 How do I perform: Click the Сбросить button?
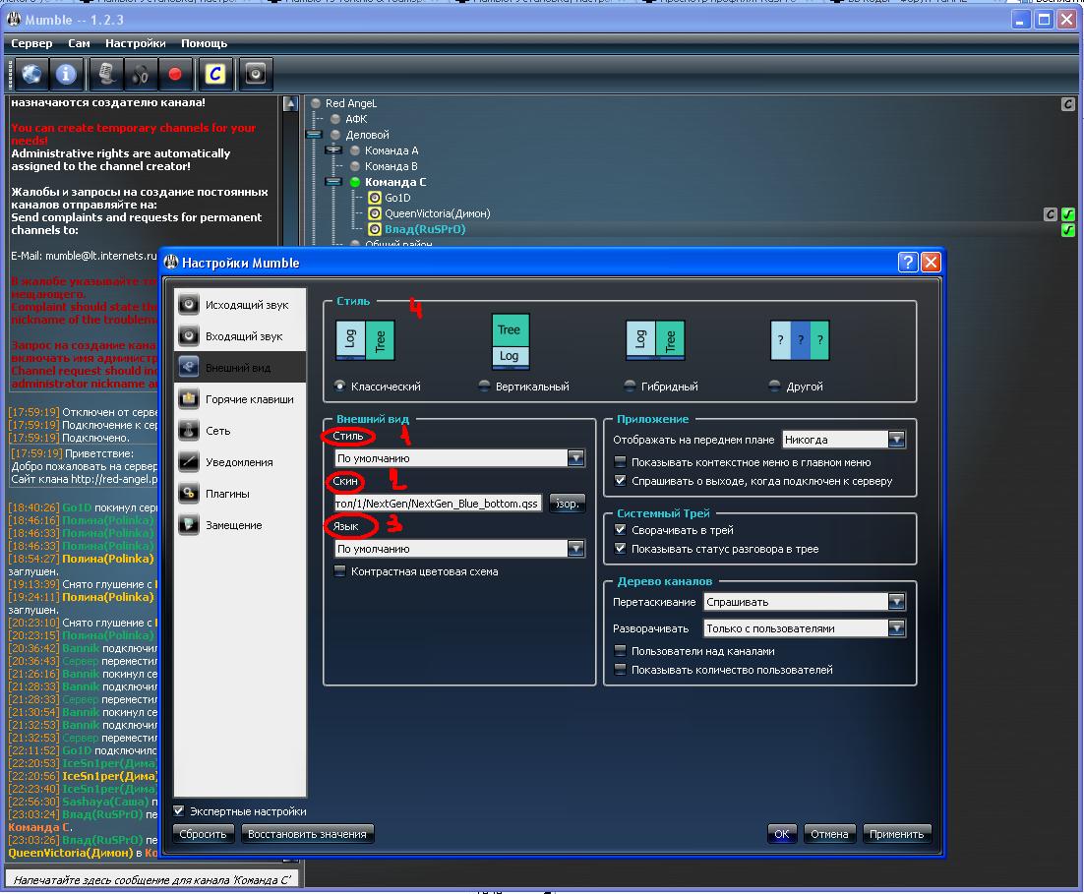[x=204, y=834]
